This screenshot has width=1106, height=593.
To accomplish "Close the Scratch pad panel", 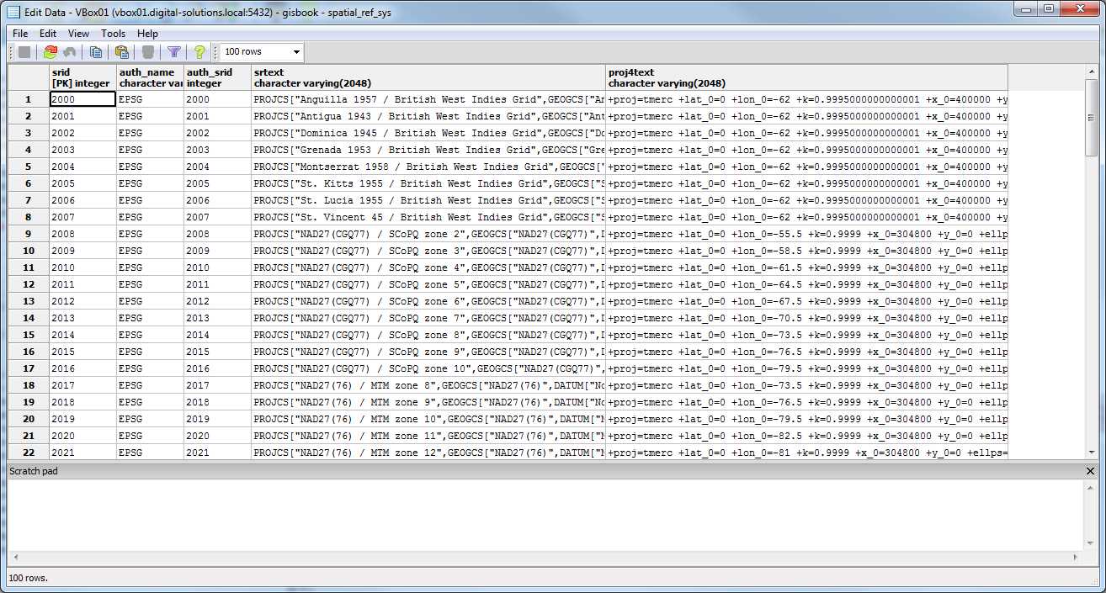I will click(x=1090, y=471).
